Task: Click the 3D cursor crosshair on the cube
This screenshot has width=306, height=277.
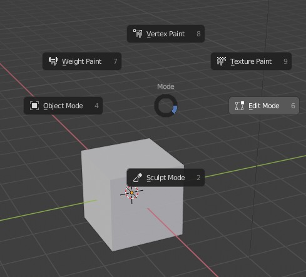Action: click(x=131, y=193)
